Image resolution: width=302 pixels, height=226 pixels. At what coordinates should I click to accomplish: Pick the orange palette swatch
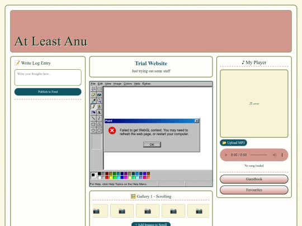[149, 177]
